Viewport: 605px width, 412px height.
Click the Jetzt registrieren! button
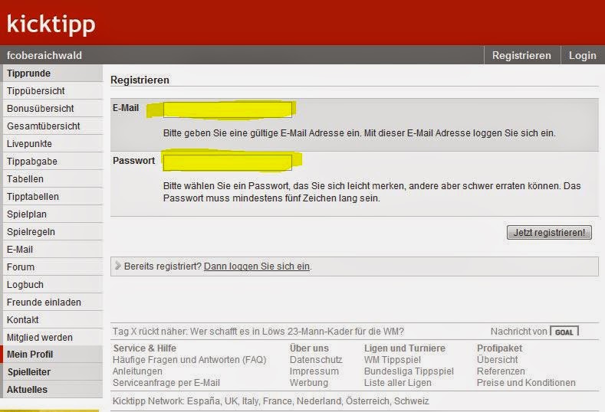(x=549, y=232)
